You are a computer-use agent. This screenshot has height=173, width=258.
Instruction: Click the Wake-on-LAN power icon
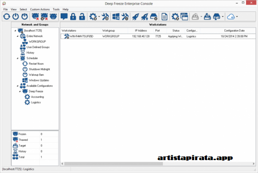(x=25, y=17)
